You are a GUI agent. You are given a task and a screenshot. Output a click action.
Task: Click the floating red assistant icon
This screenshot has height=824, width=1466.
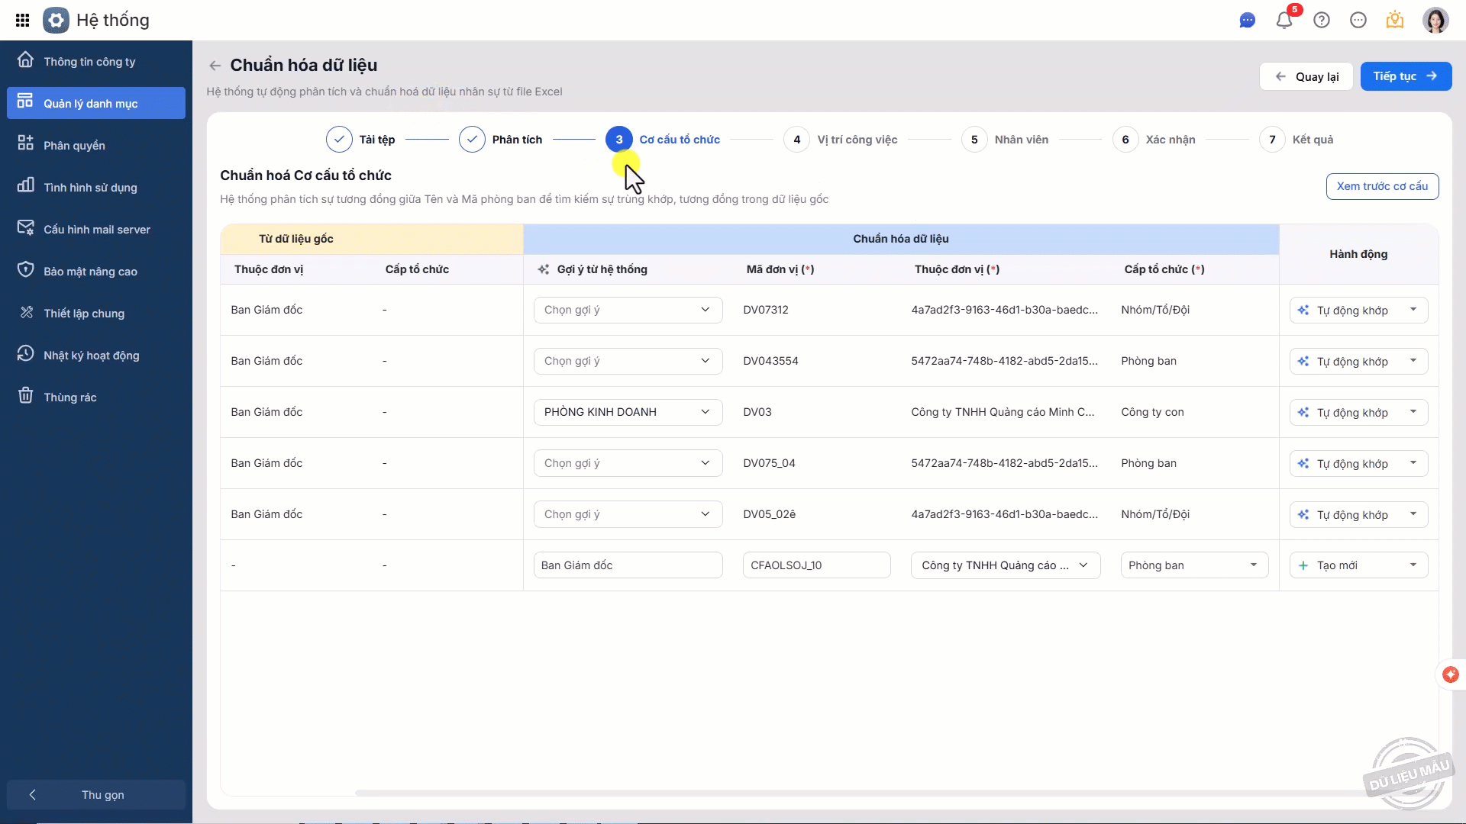[1450, 674]
